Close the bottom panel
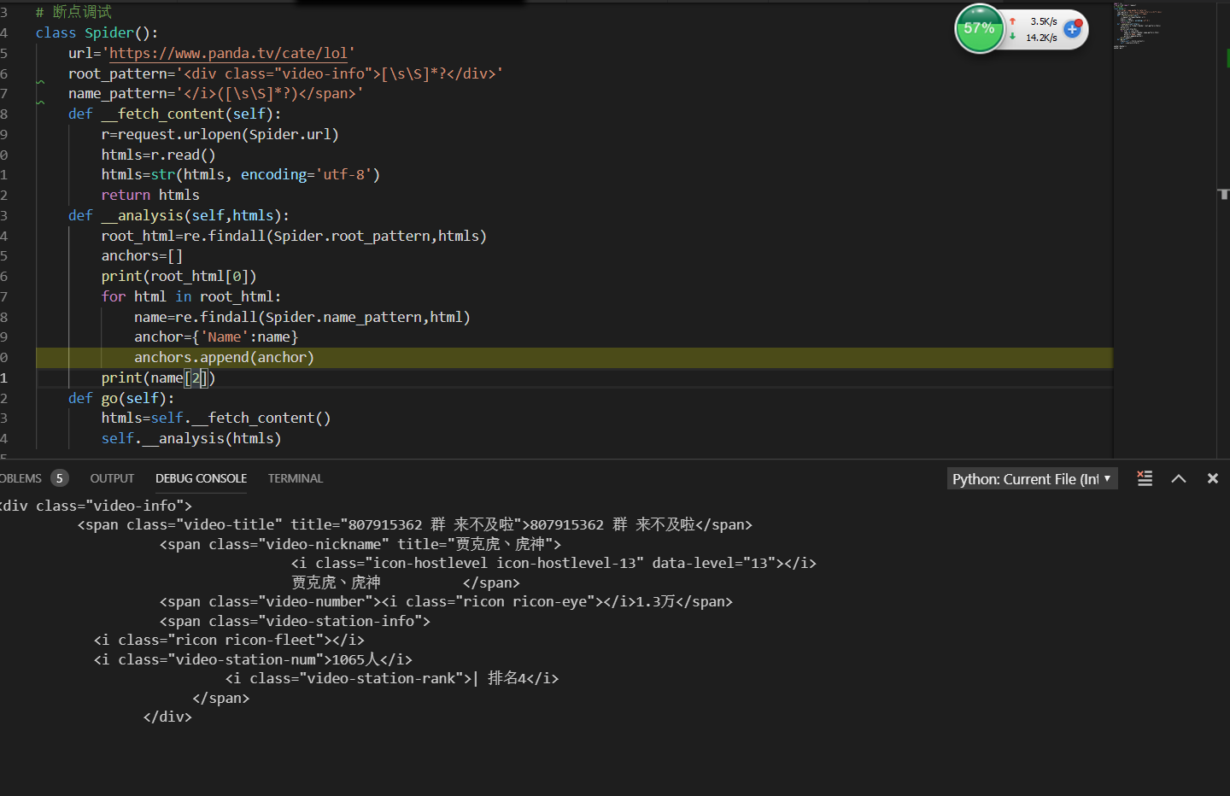The image size is (1230, 796). point(1212,479)
